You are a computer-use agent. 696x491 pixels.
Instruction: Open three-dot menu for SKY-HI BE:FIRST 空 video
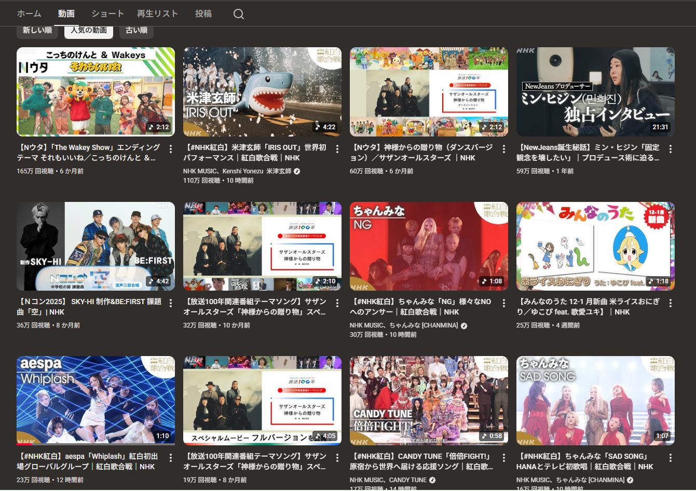coord(170,303)
